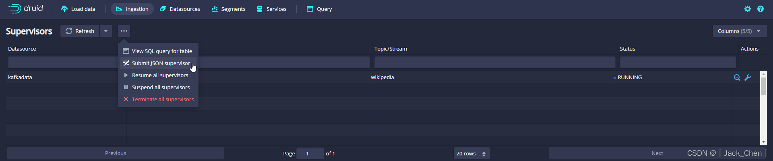This screenshot has height=161, width=773.
Task: Focus the page number field
Action: [310, 153]
